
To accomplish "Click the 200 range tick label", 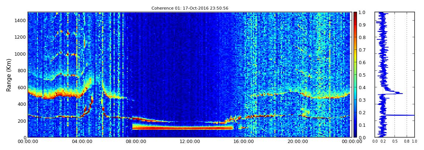I will [x=22, y=121].
